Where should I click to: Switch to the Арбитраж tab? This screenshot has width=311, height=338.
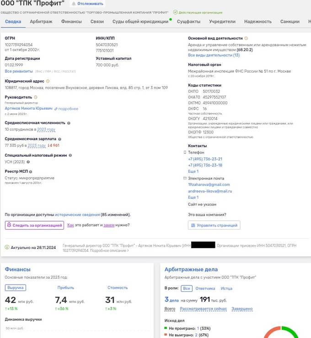tap(41, 21)
